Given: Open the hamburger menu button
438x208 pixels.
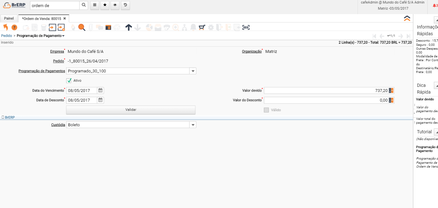Looking at the screenshot, I should coord(95,5).
